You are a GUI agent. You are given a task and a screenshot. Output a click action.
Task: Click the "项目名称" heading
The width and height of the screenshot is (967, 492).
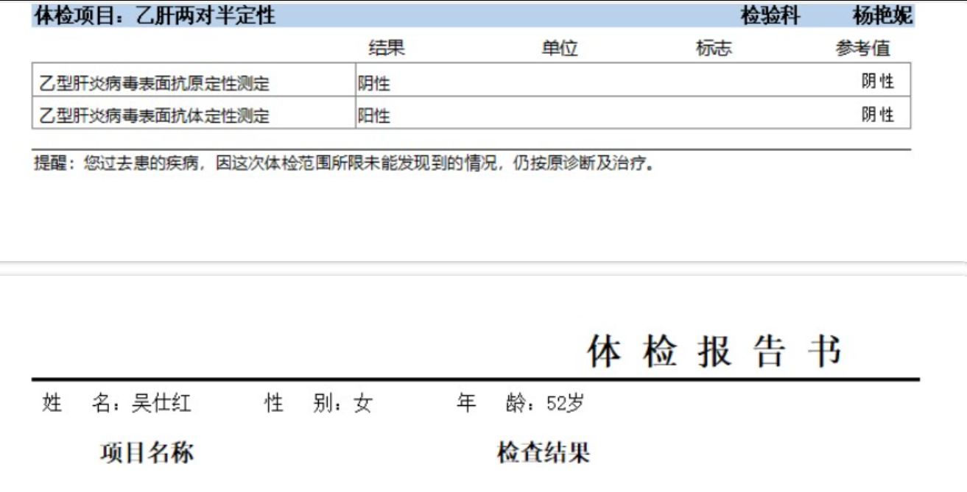[x=147, y=452]
